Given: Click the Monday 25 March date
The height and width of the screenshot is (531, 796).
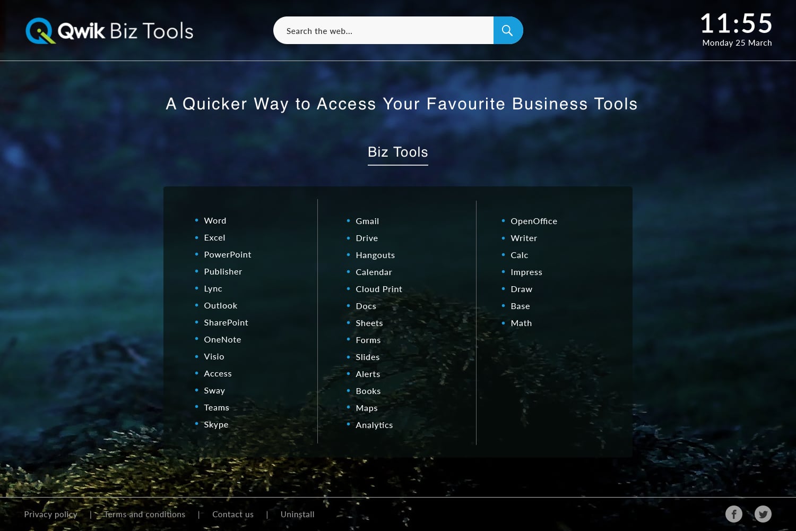Looking at the screenshot, I should [737, 43].
